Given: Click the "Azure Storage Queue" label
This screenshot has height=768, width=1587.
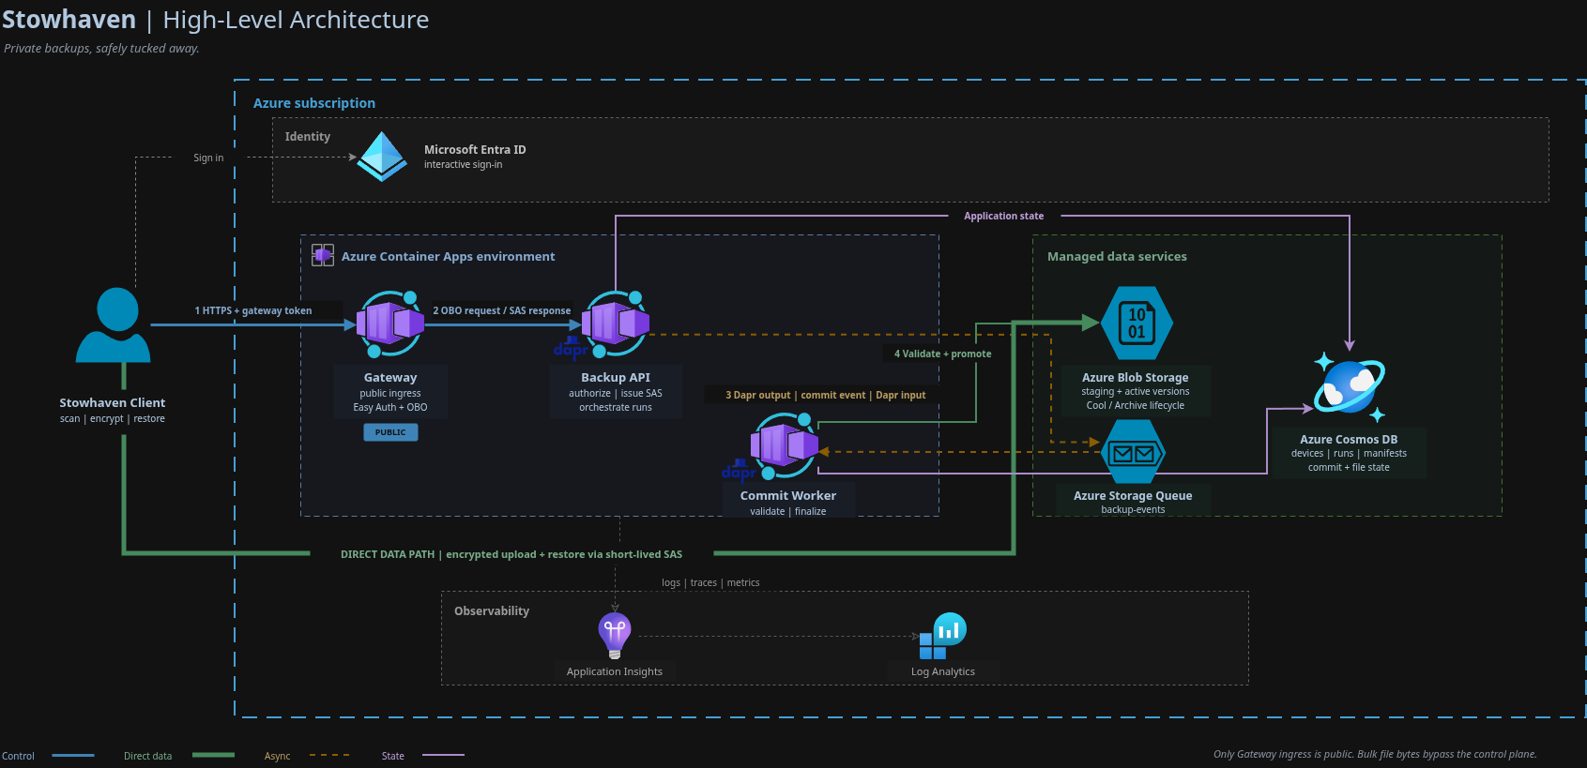Looking at the screenshot, I should [1133, 496].
